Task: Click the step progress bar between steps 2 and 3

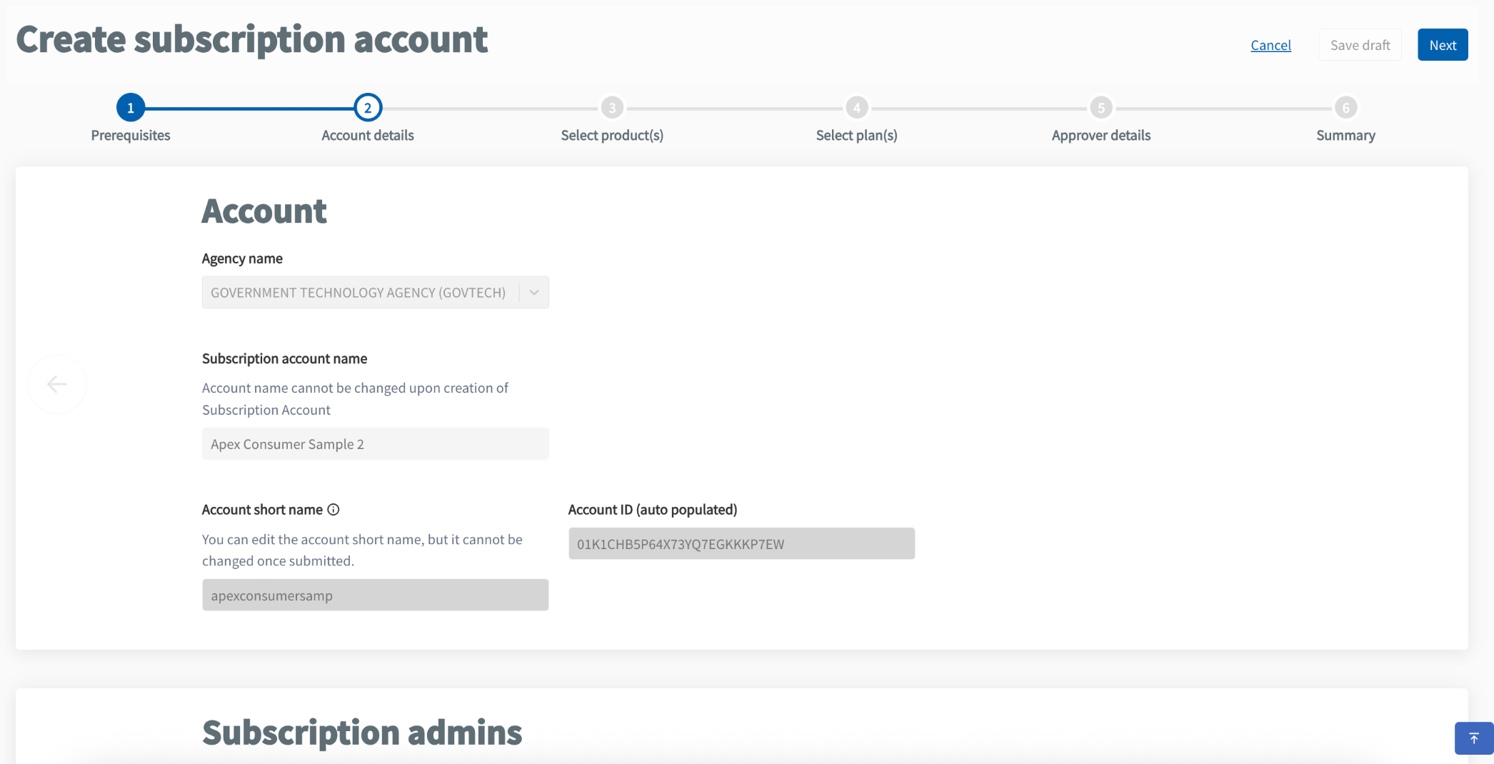Action: [489, 109]
